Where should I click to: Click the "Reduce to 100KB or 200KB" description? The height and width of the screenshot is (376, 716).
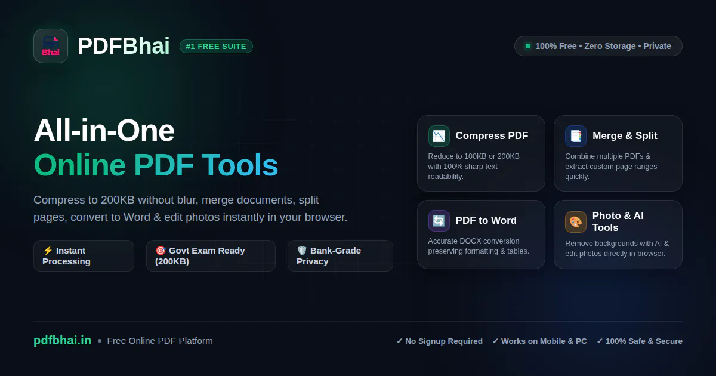(474, 167)
